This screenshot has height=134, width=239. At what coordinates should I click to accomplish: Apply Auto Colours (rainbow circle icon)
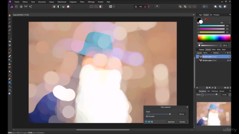63,7
